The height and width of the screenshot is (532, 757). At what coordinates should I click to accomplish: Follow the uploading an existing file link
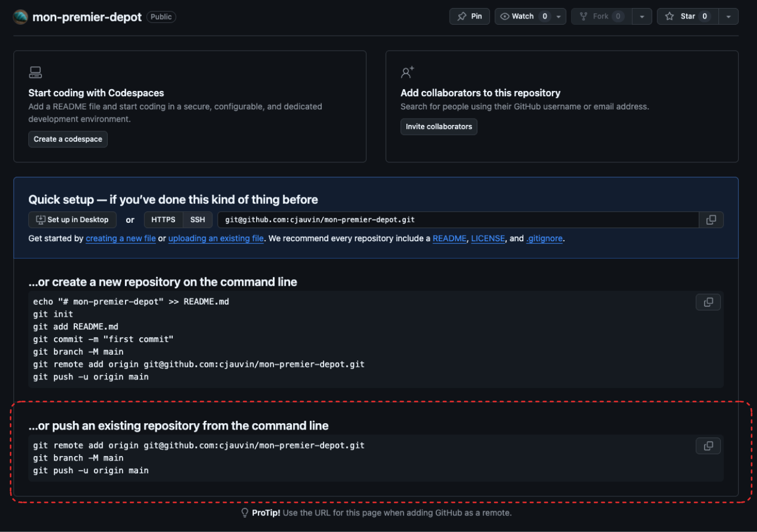(216, 238)
